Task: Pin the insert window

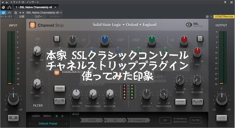Action: point(225,2)
